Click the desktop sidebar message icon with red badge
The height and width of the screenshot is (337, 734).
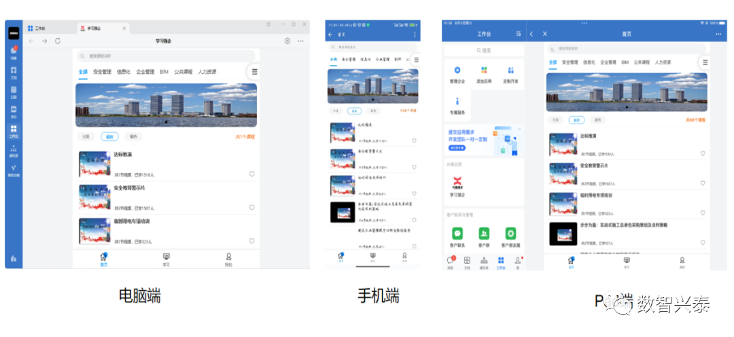14,52
